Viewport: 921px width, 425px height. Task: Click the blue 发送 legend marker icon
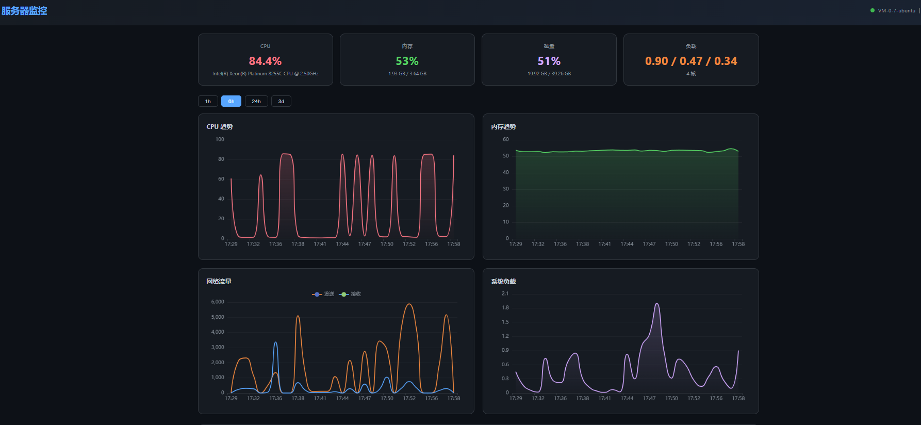[317, 294]
